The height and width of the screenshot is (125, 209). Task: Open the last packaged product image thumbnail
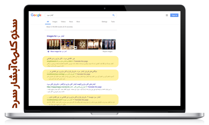(109, 44)
